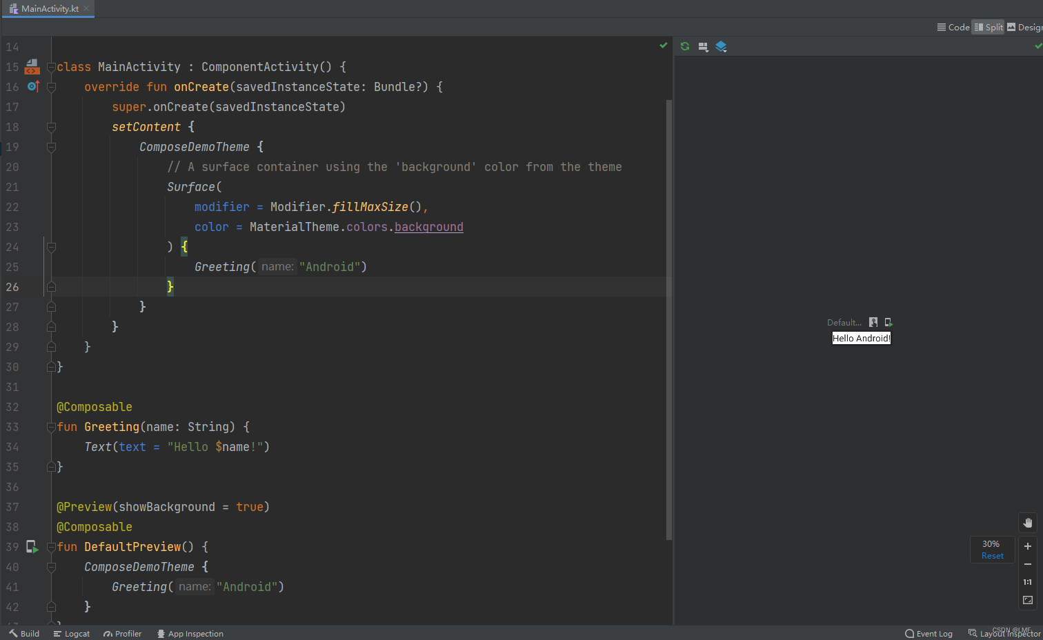Toggle the code fold arrow on line 15
The height and width of the screenshot is (640, 1043).
coord(51,66)
